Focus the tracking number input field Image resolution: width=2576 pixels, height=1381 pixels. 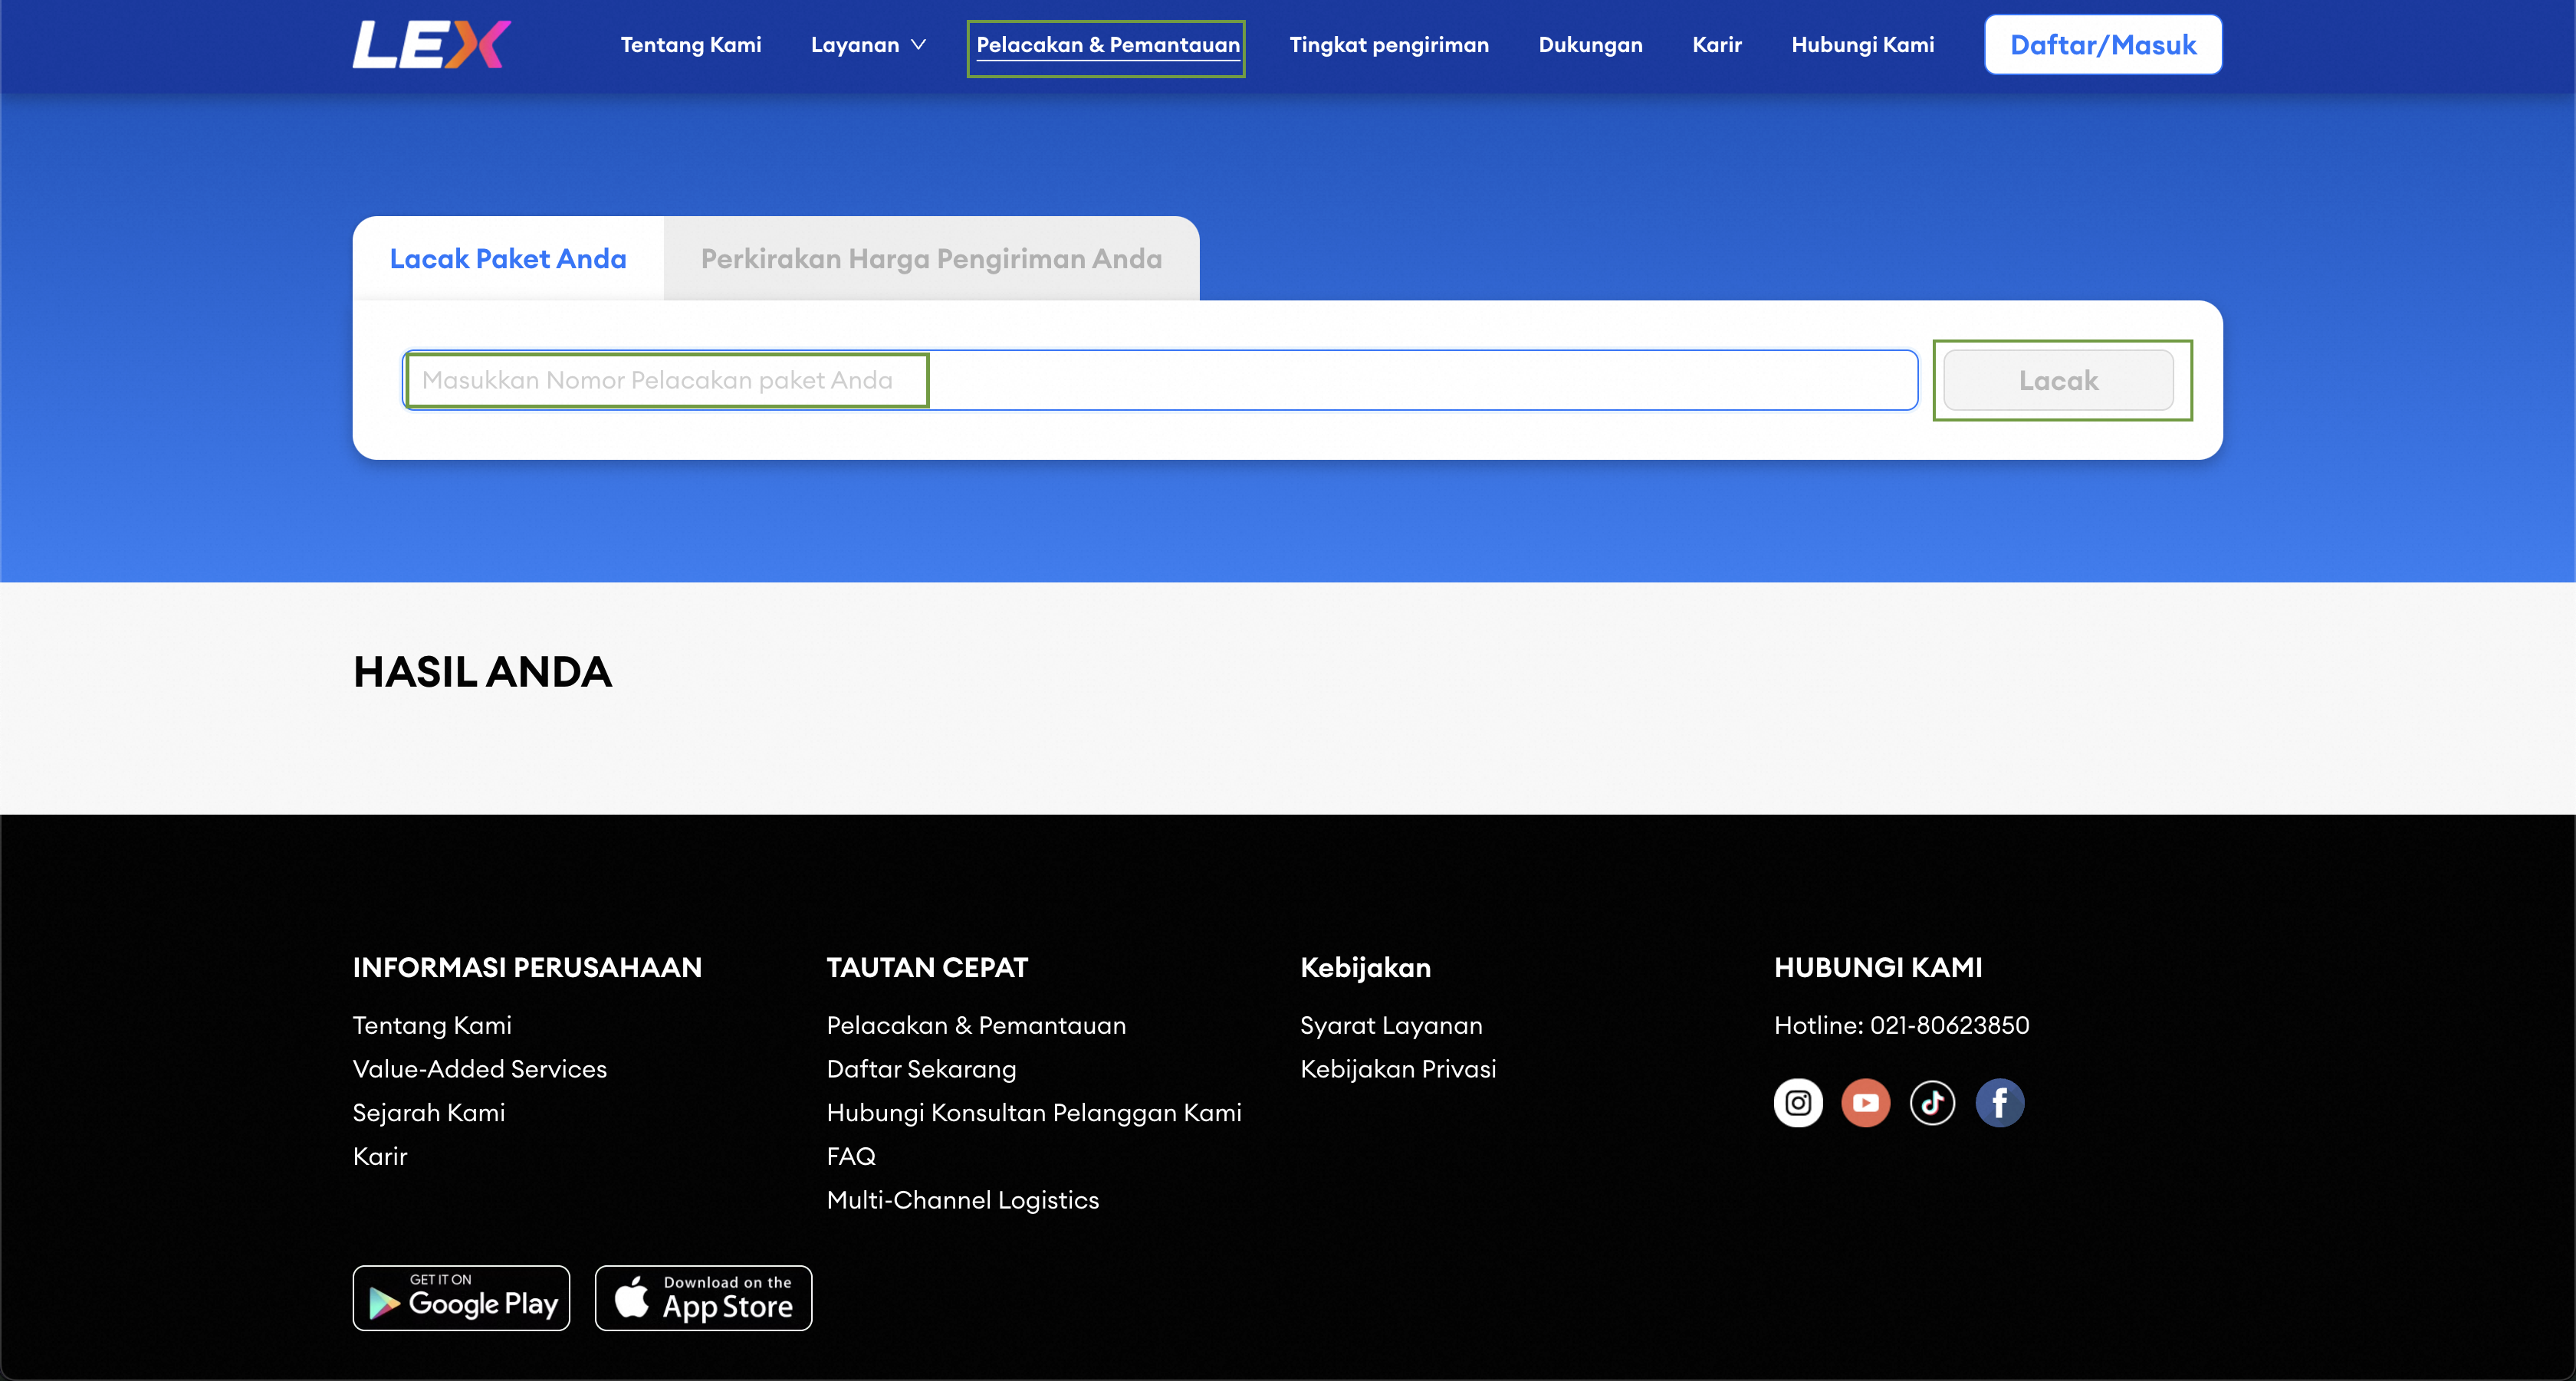[x=1159, y=379]
